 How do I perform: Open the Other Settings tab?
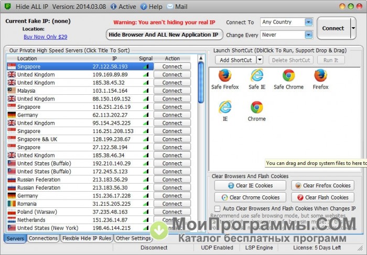coord(133,238)
